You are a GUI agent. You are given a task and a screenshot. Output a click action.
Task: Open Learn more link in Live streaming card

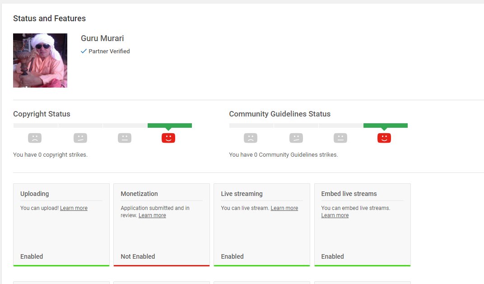[x=284, y=208]
